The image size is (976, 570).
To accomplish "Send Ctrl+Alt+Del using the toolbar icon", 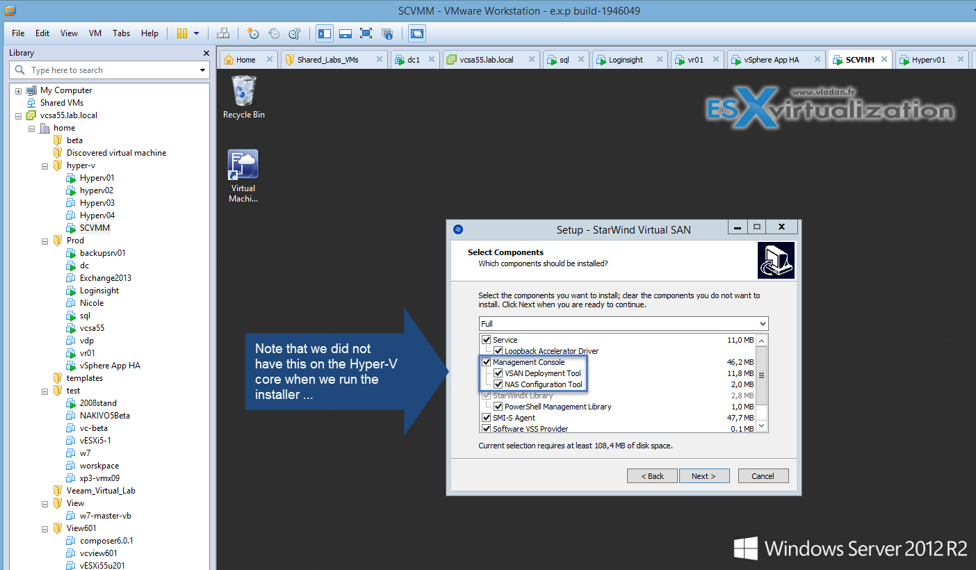I will [x=223, y=33].
